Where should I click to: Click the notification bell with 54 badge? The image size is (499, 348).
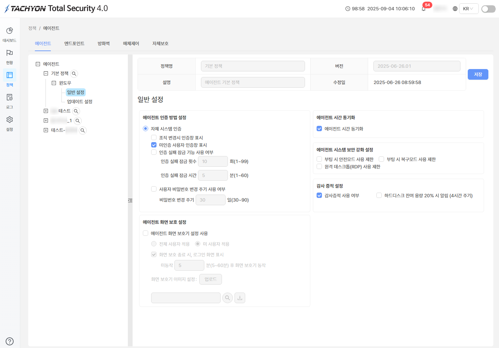424,9
